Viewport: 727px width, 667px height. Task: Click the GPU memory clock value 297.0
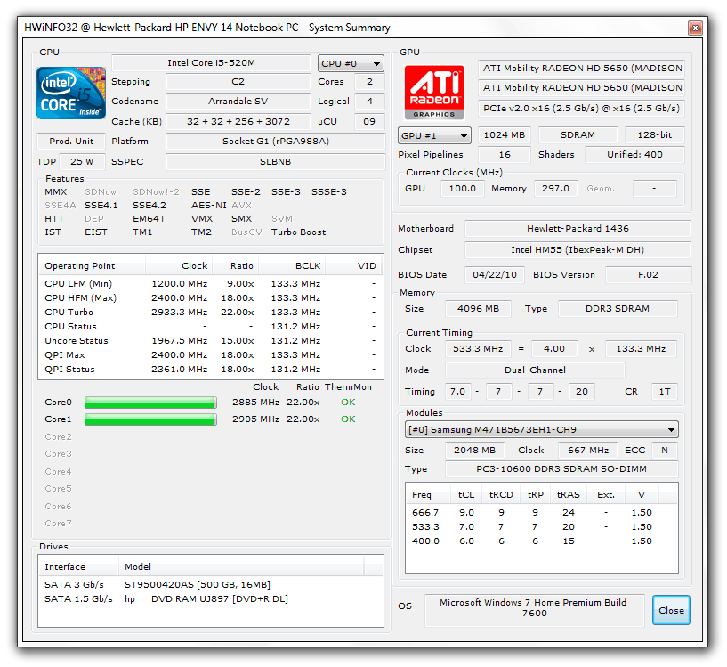point(555,189)
